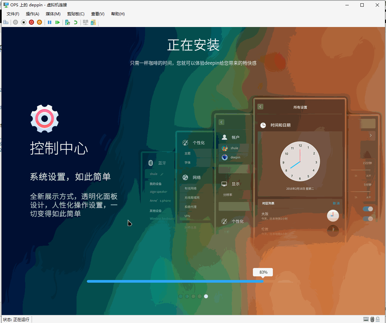Click the 控制中心 gear icon
The height and width of the screenshot is (323, 386).
(x=45, y=119)
